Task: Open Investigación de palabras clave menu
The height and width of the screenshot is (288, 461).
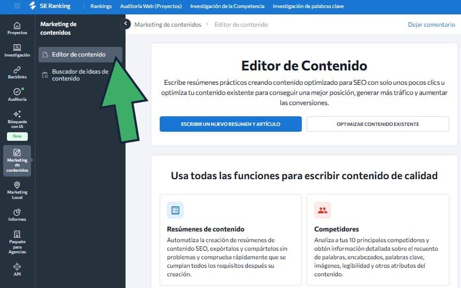Action: [308, 6]
